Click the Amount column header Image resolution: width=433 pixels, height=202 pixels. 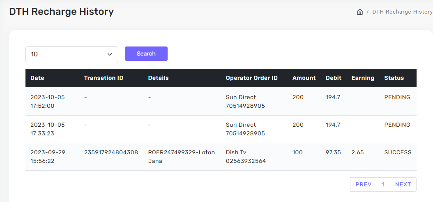pos(304,78)
